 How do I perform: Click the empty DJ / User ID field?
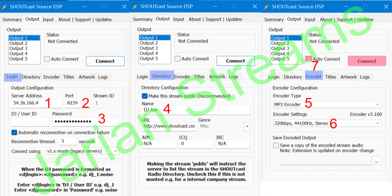pyautogui.click(x=30, y=122)
